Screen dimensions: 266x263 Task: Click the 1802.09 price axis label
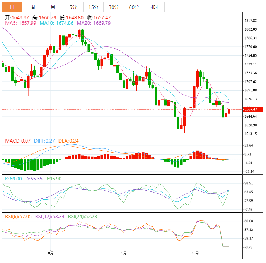point(251,29)
